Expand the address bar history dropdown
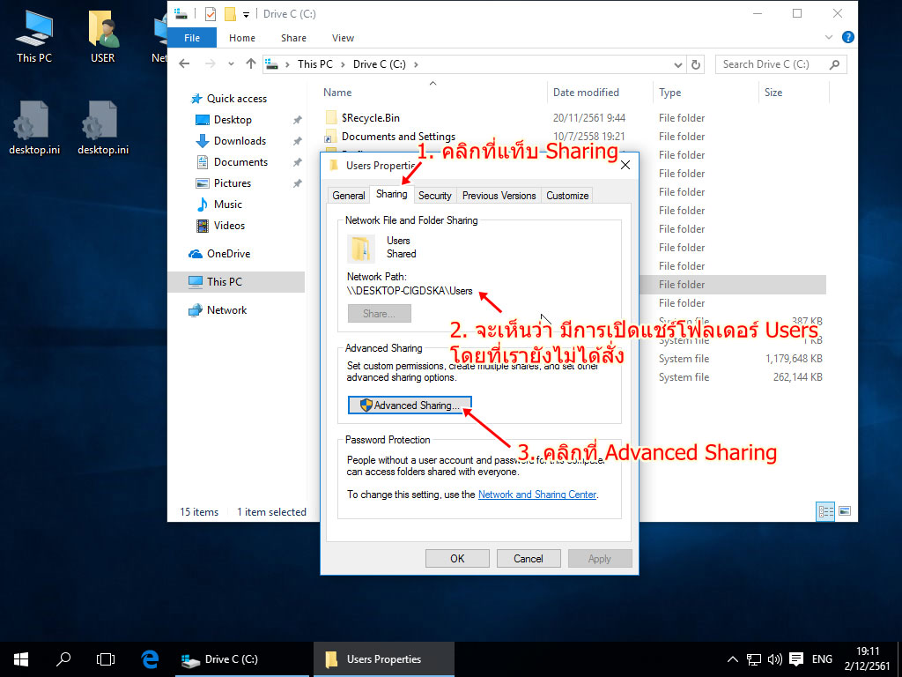Viewport: 902px width, 677px height. 677,64
